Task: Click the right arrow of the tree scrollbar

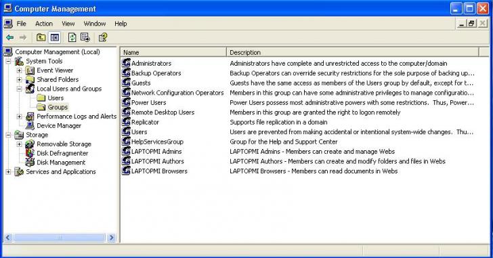Action: (111, 238)
